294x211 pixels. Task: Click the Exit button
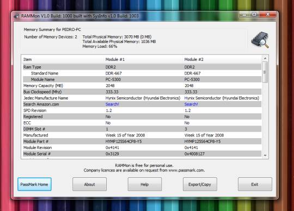pyautogui.click(x=255, y=184)
